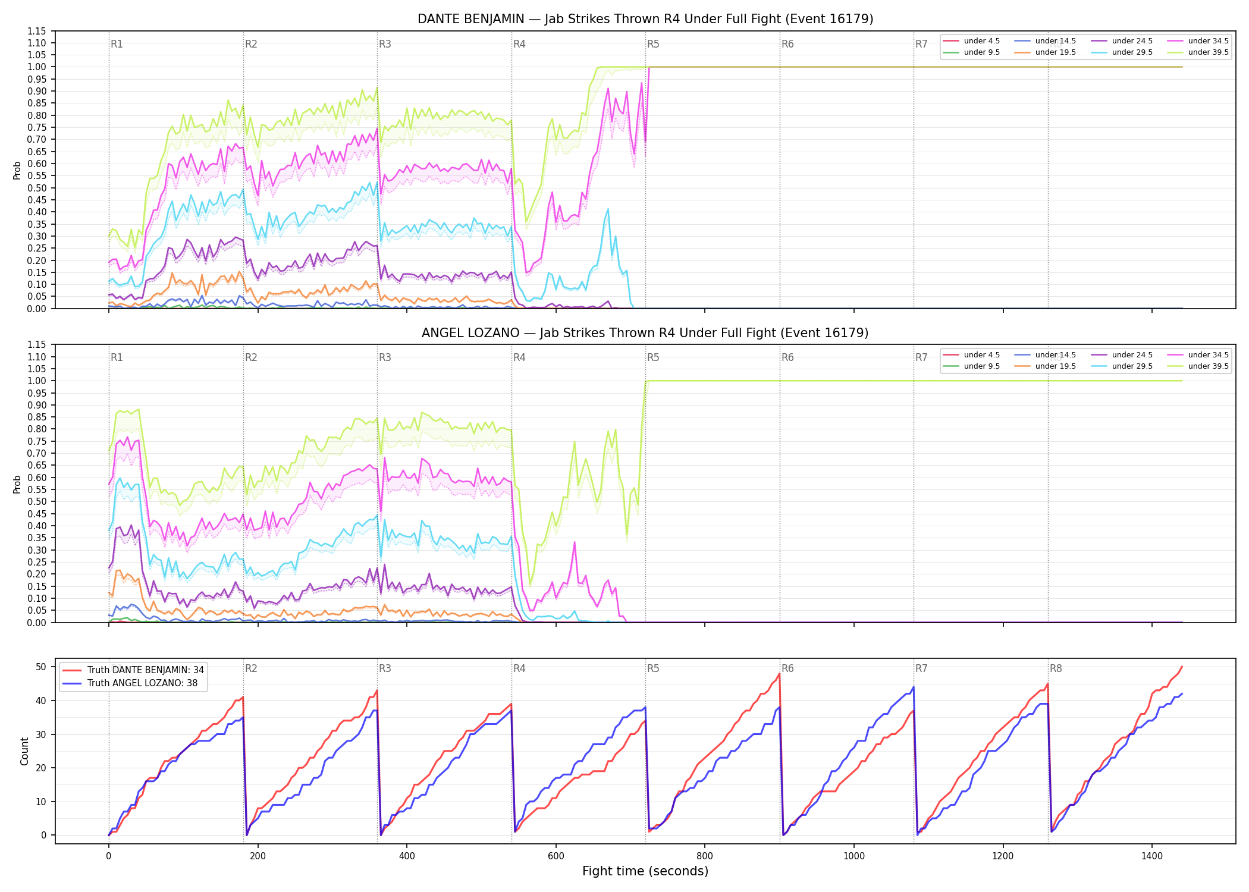Click the 'Prob' y-axis label of the Dante Benjamin chart
Viewport: 1249px width, 892px height.
click(17, 170)
